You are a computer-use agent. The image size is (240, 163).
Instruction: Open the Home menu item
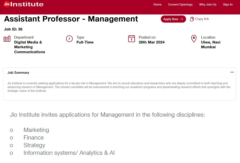coord(157,4)
